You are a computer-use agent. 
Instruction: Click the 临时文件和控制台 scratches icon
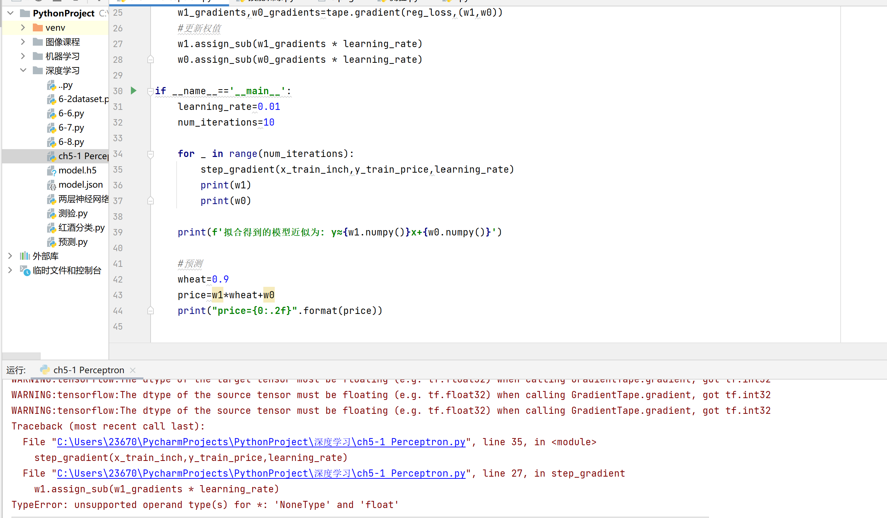click(x=25, y=270)
